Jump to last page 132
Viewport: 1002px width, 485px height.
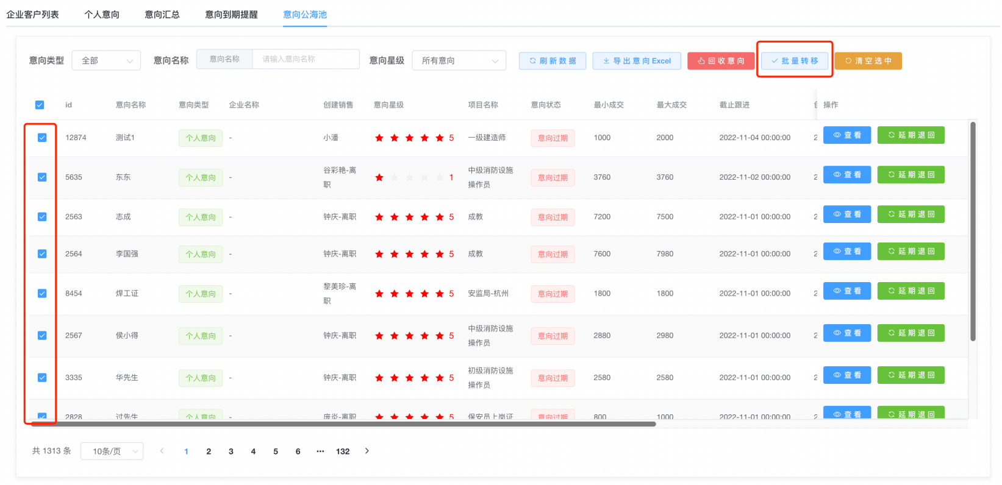tap(343, 451)
